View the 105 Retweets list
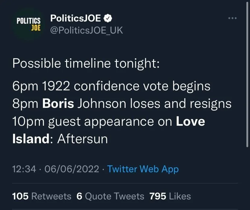The height and width of the screenshot is (210, 250). coord(42,196)
